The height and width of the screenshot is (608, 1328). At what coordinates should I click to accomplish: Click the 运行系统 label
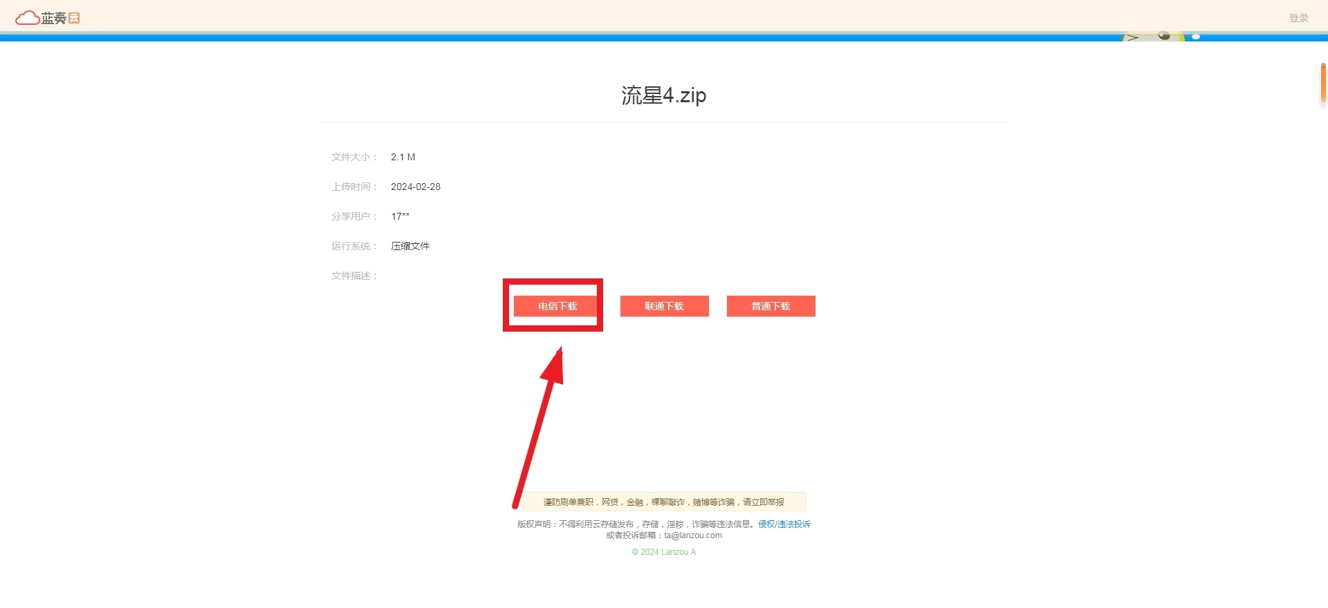coord(354,246)
